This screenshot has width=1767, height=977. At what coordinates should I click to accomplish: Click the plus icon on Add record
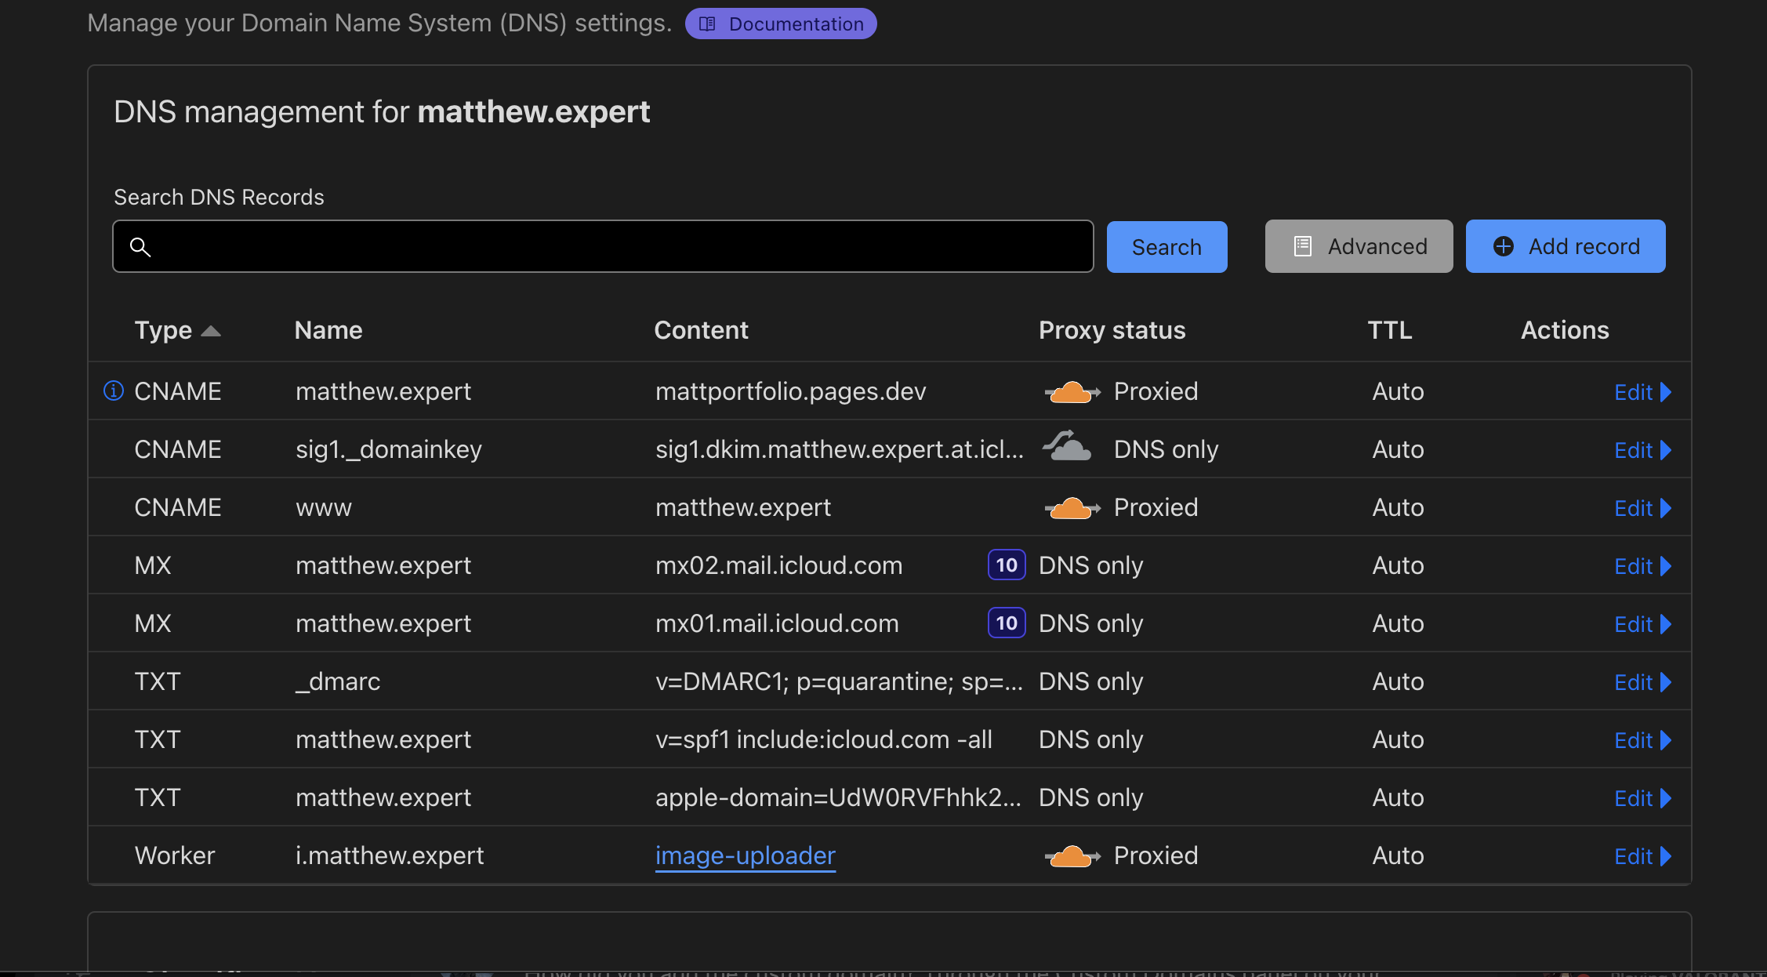click(x=1504, y=245)
